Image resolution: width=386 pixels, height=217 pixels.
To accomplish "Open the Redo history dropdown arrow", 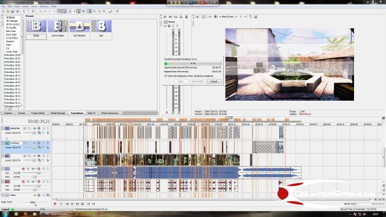I will [x=54, y=11].
